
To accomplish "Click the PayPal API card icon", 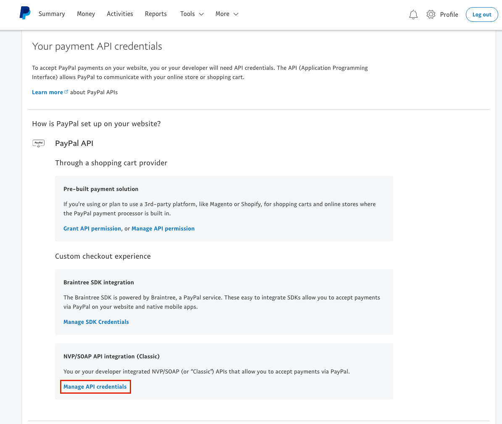I will [x=38, y=143].
